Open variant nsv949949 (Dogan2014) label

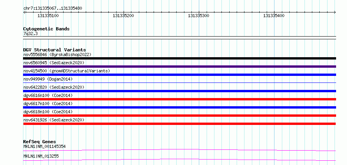48,79
